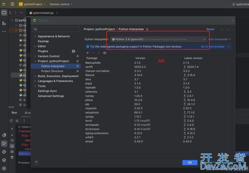Expand Languages & Frameworks section
249x173 pixels.
(x=35, y=81)
